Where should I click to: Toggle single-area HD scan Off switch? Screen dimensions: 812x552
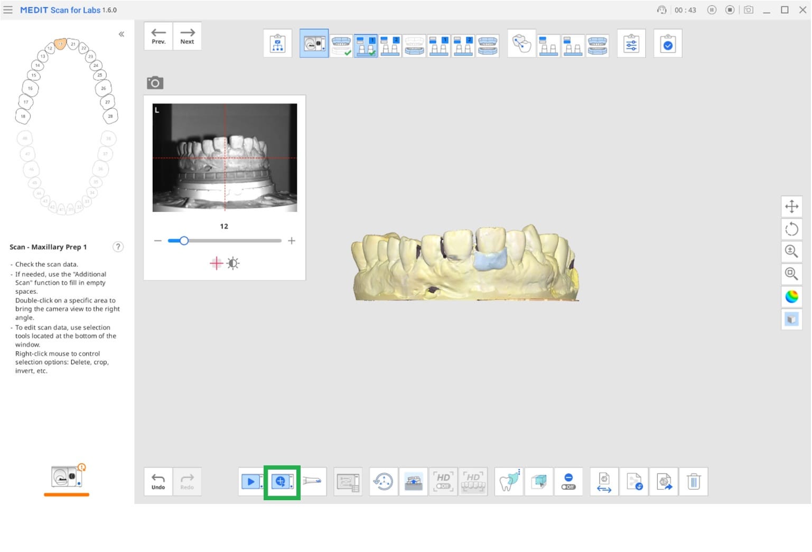point(443,482)
